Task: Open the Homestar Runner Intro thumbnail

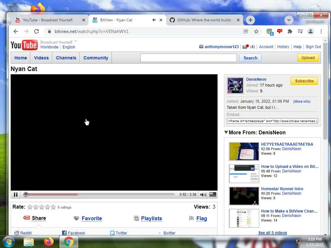Action: coord(244,196)
